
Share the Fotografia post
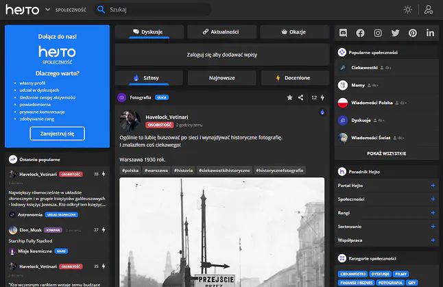tap(300, 98)
